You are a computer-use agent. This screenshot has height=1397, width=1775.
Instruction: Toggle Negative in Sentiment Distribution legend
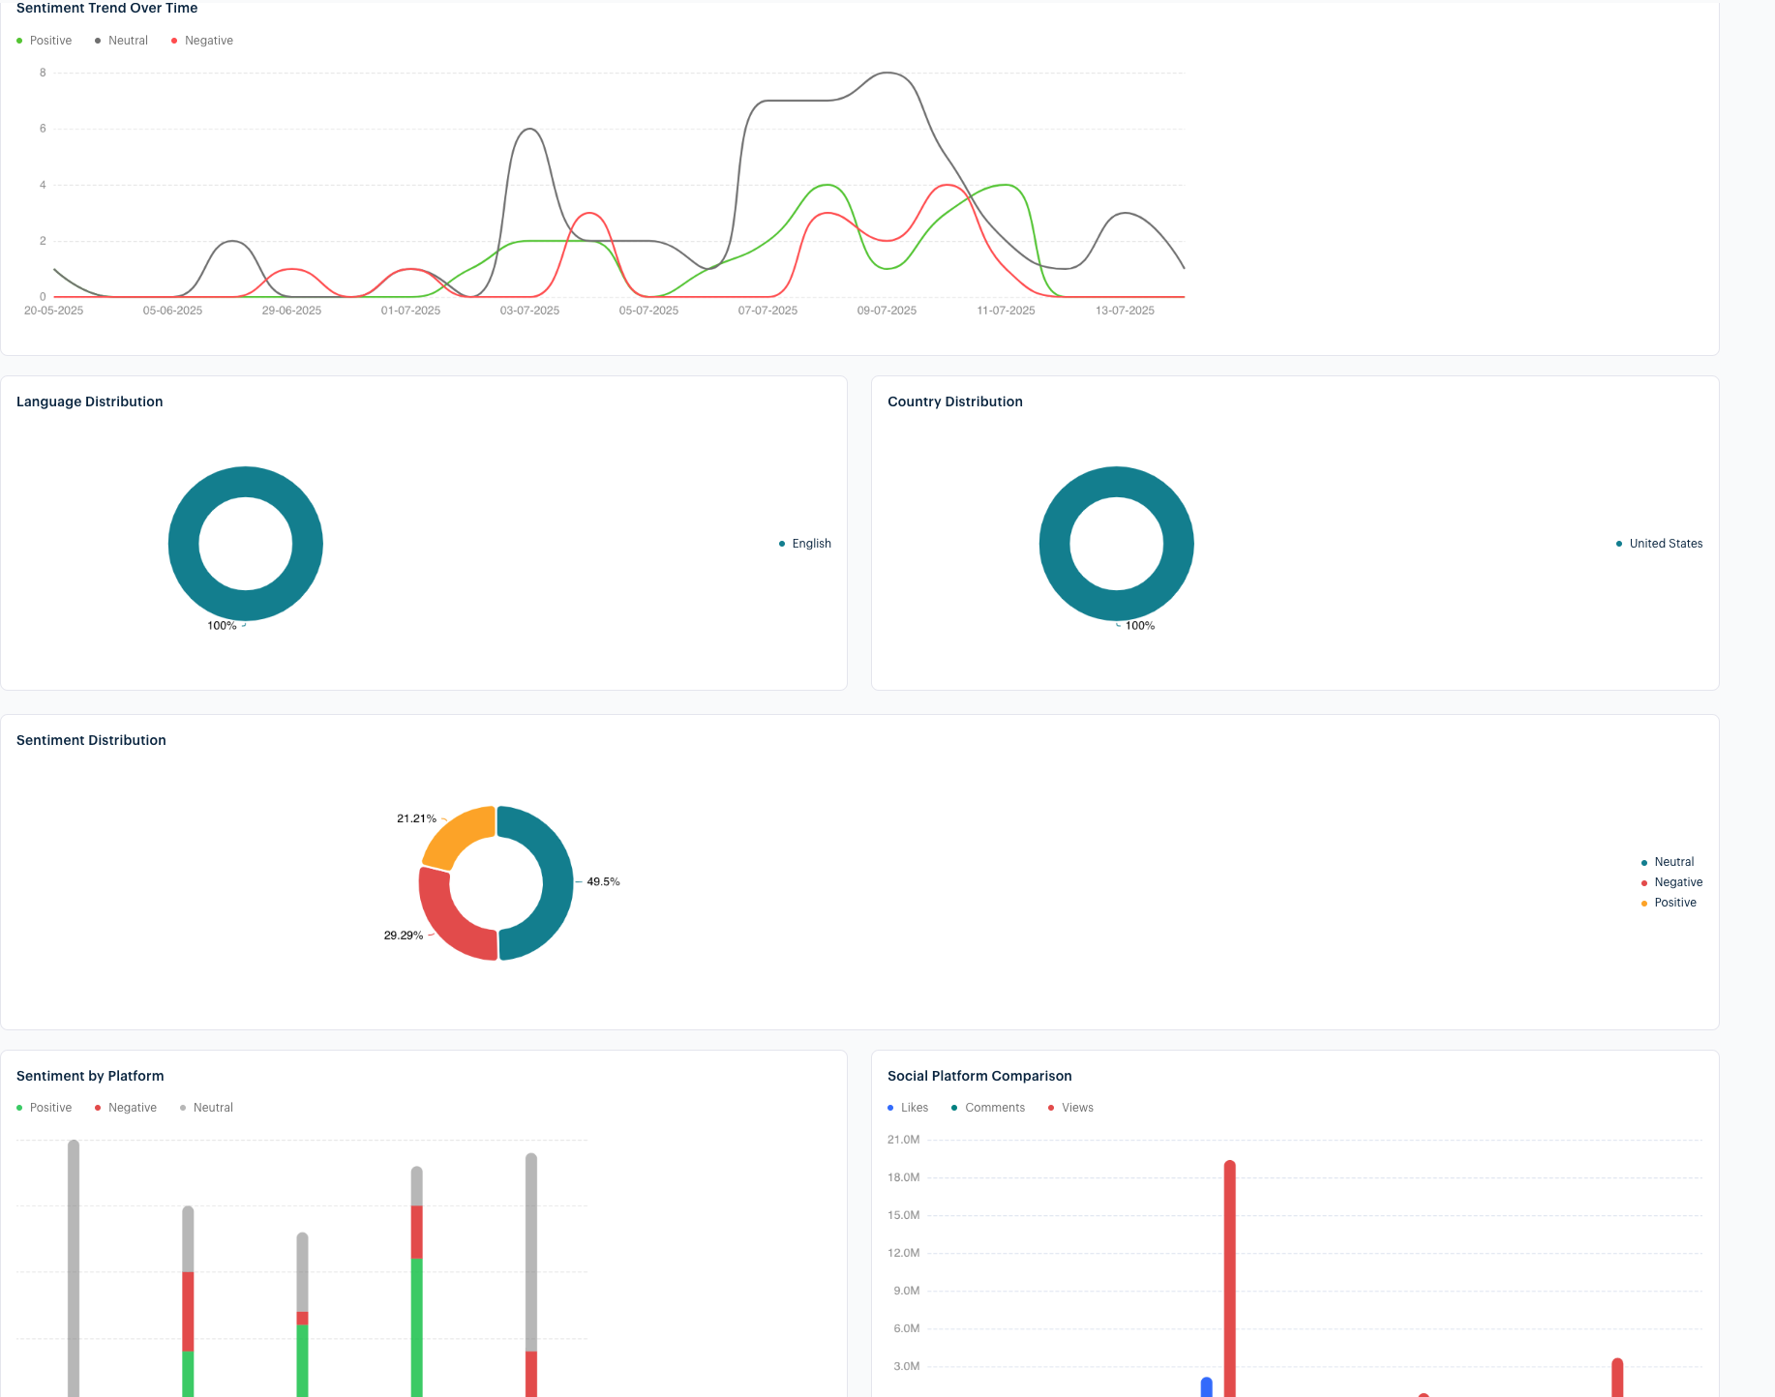[x=1671, y=882]
